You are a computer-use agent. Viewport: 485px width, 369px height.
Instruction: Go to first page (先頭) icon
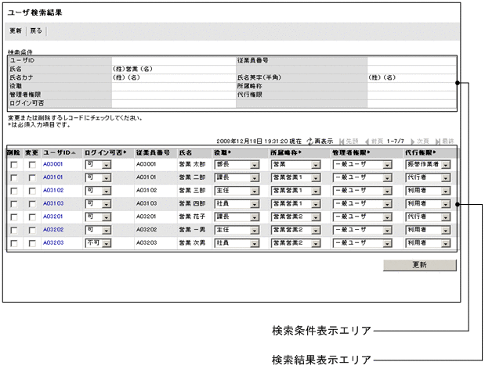[x=343, y=141]
